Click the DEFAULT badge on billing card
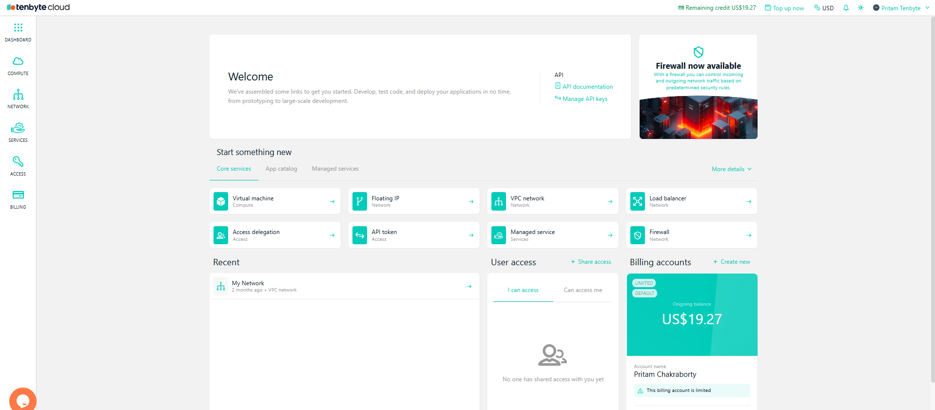The width and height of the screenshot is (935, 410). click(644, 293)
